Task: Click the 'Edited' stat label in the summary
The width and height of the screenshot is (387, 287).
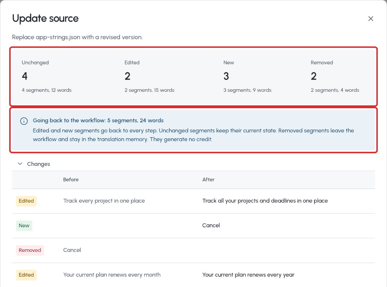Action: pyautogui.click(x=132, y=62)
